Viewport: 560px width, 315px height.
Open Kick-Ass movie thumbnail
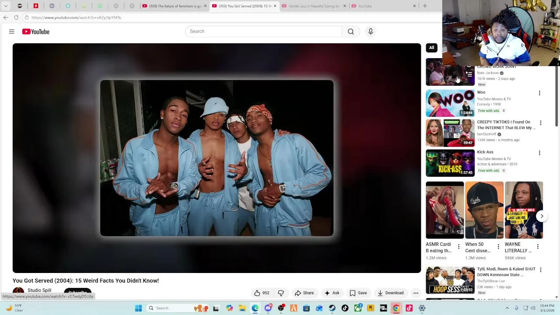coord(450,163)
